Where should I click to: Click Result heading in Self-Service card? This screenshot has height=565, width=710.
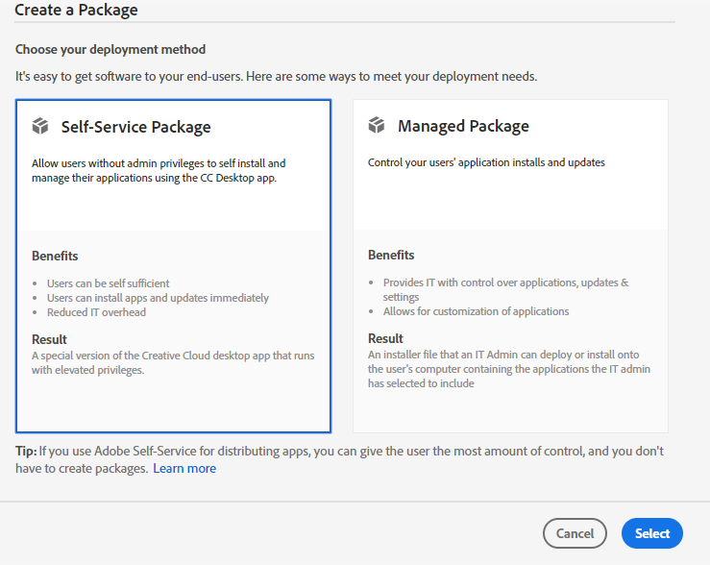tap(49, 339)
